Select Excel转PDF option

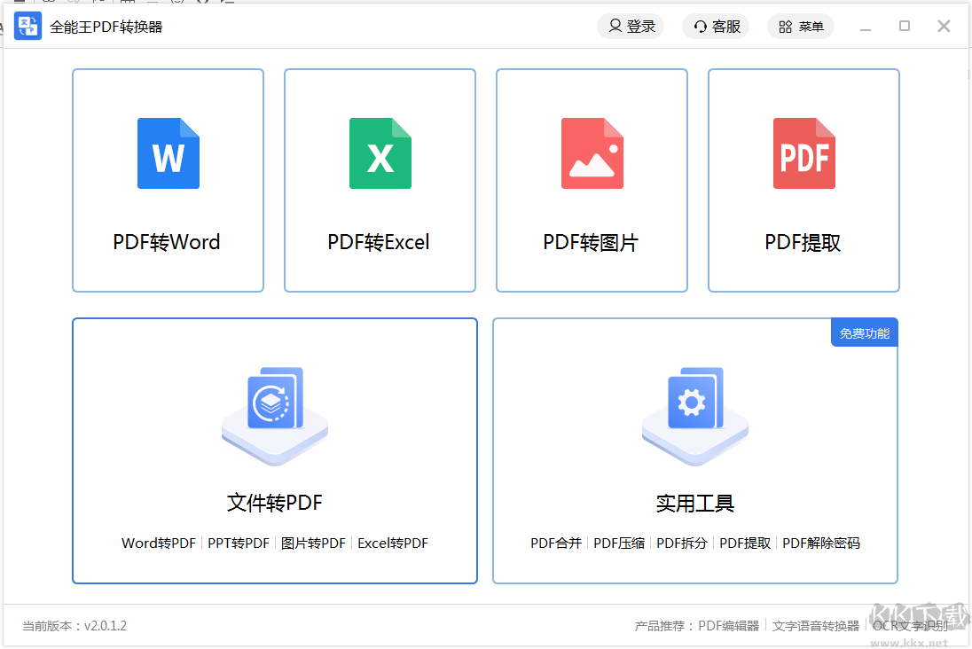393,543
